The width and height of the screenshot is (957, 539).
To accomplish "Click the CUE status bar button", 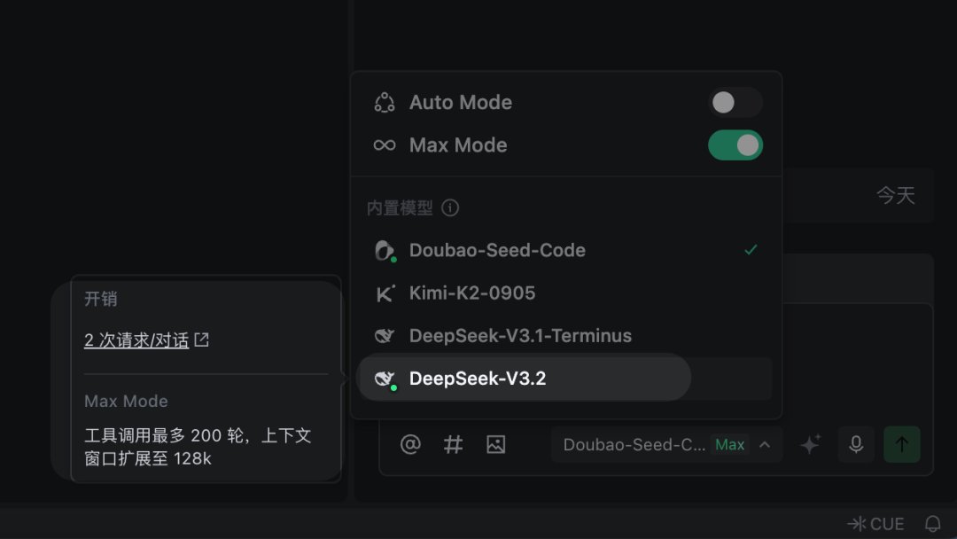I will coord(875,524).
